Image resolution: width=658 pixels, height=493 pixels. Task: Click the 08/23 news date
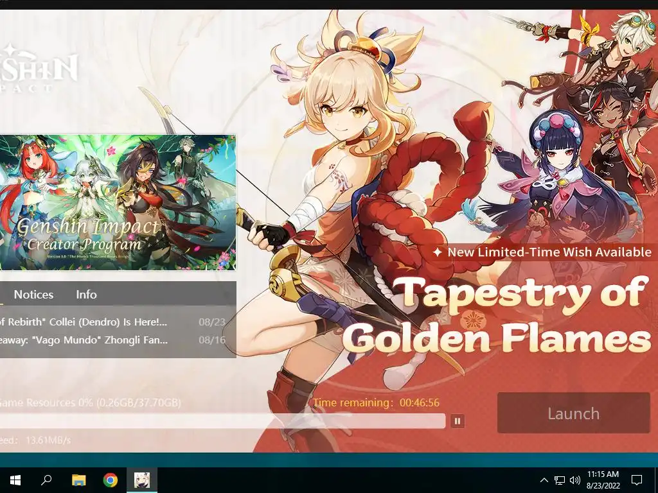coord(212,322)
